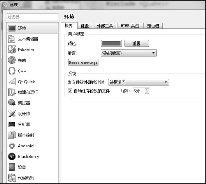
Task: Open the 颜色 color picker swatch
Action: 111,43
